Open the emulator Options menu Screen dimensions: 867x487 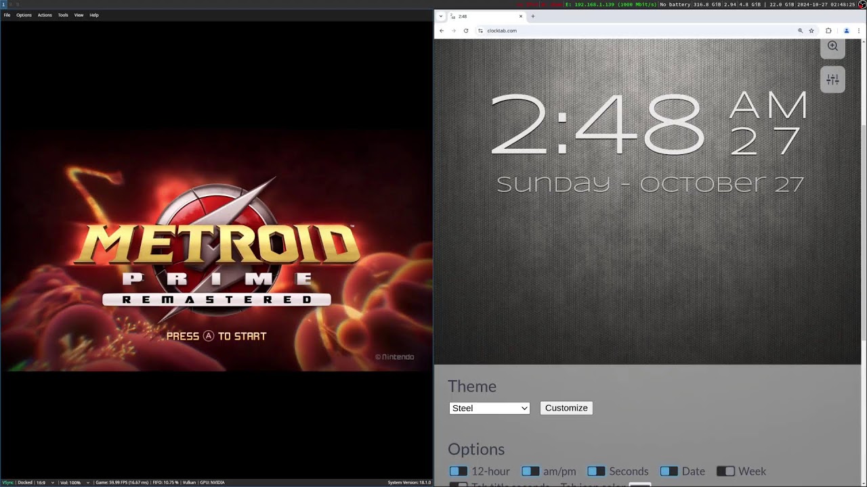(x=24, y=15)
